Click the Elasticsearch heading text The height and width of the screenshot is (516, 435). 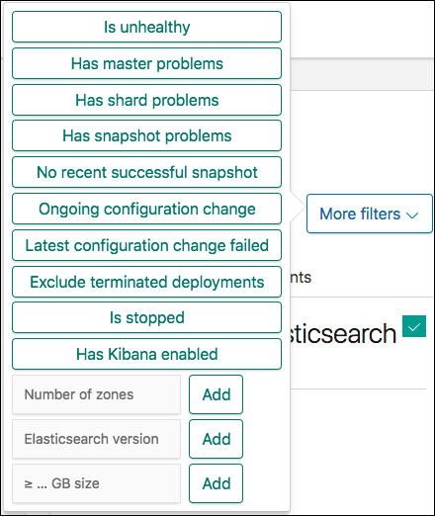343,333
